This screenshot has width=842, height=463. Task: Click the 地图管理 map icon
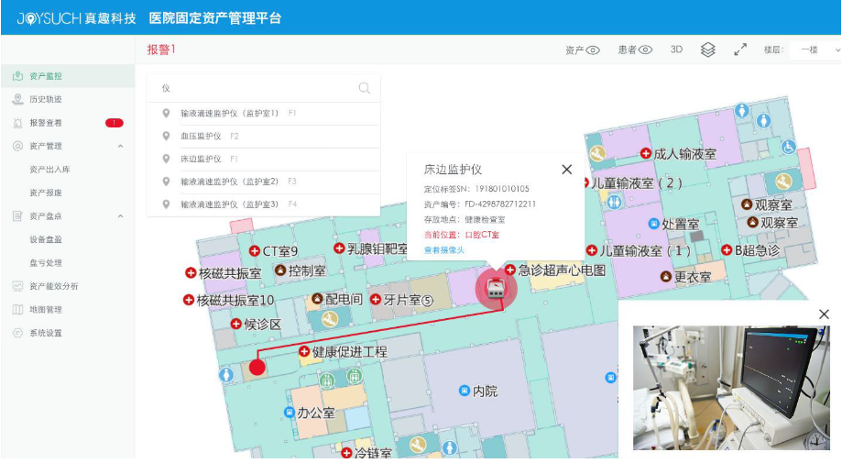[17, 309]
